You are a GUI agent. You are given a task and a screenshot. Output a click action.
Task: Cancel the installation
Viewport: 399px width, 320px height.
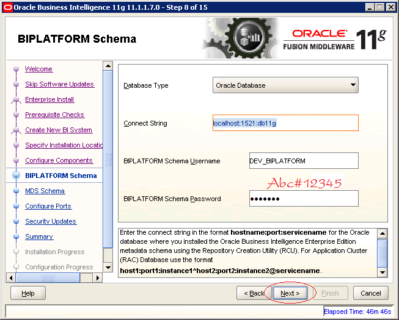point(371,293)
